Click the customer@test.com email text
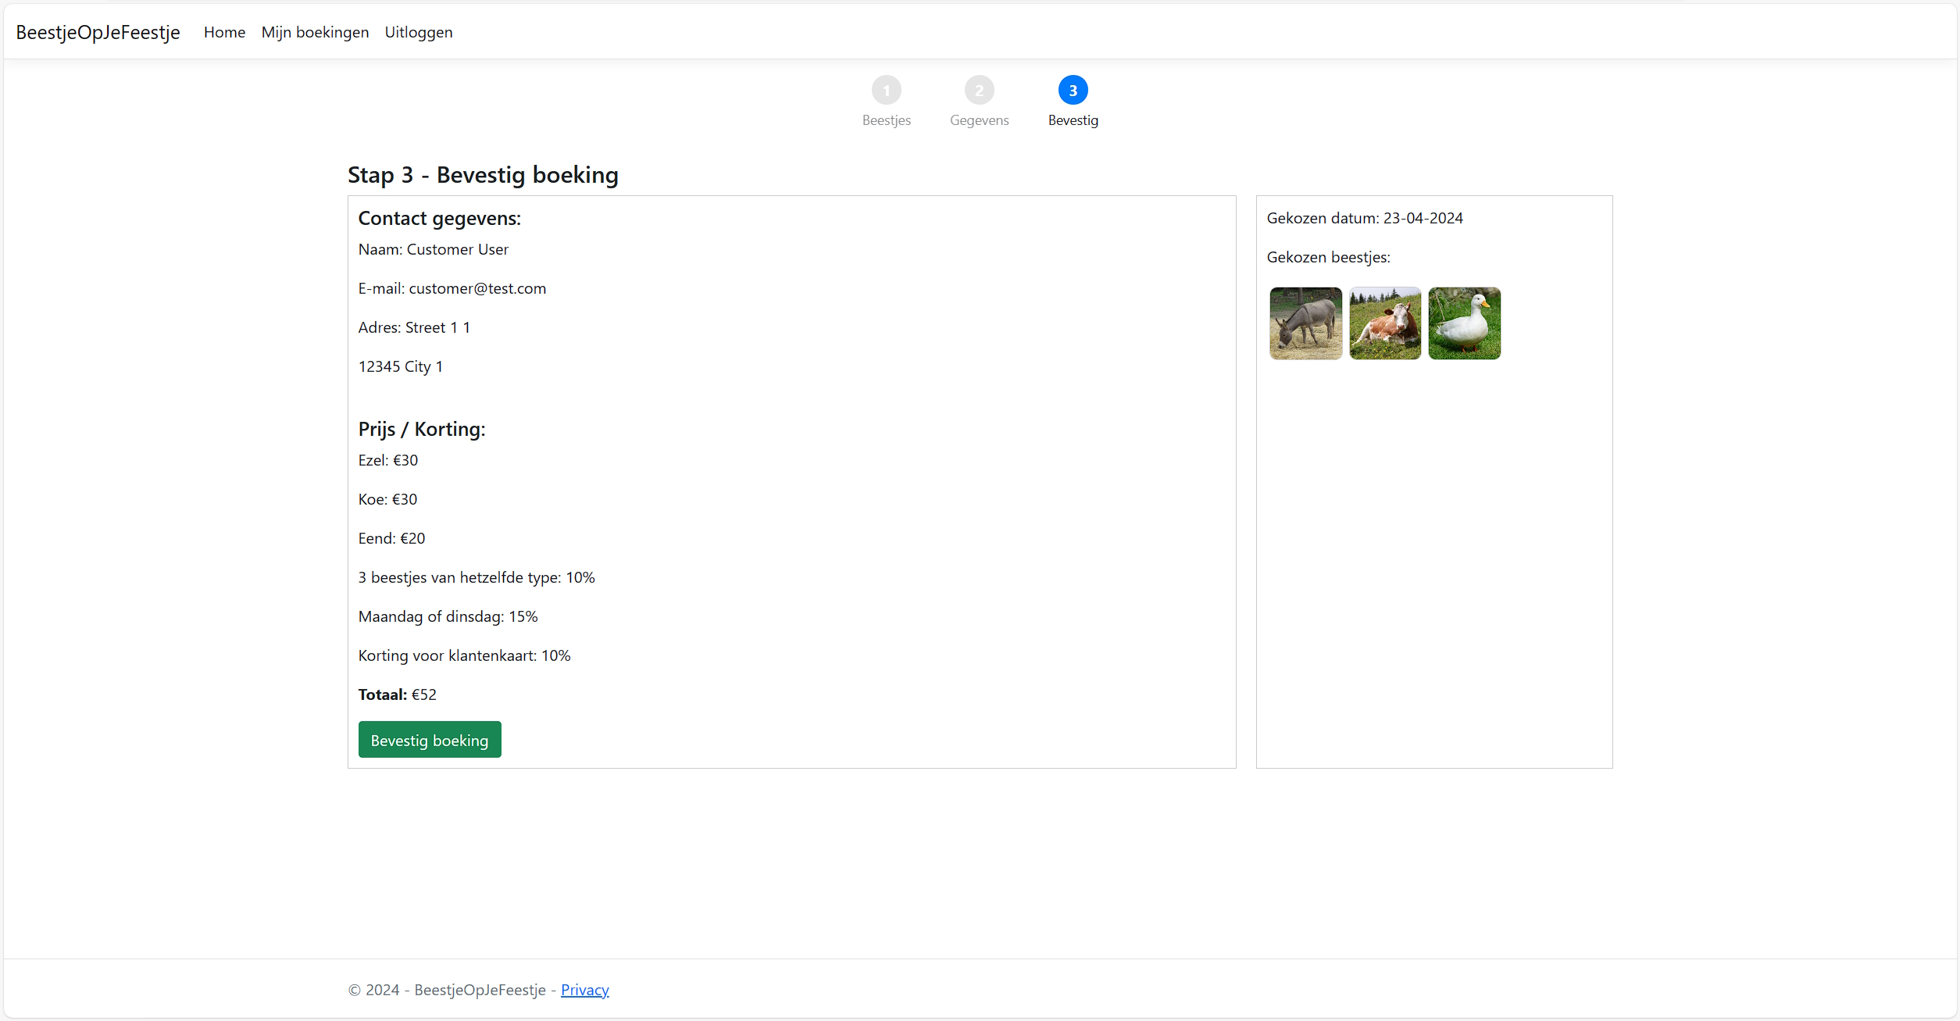The image size is (1960, 1021). click(x=477, y=288)
